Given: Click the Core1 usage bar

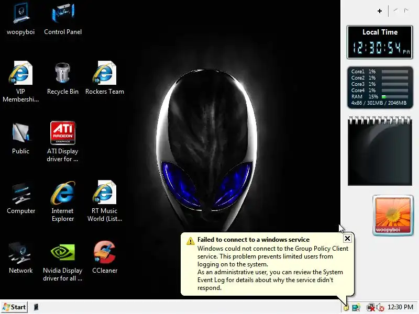Looking at the screenshot, I should click(395, 72).
